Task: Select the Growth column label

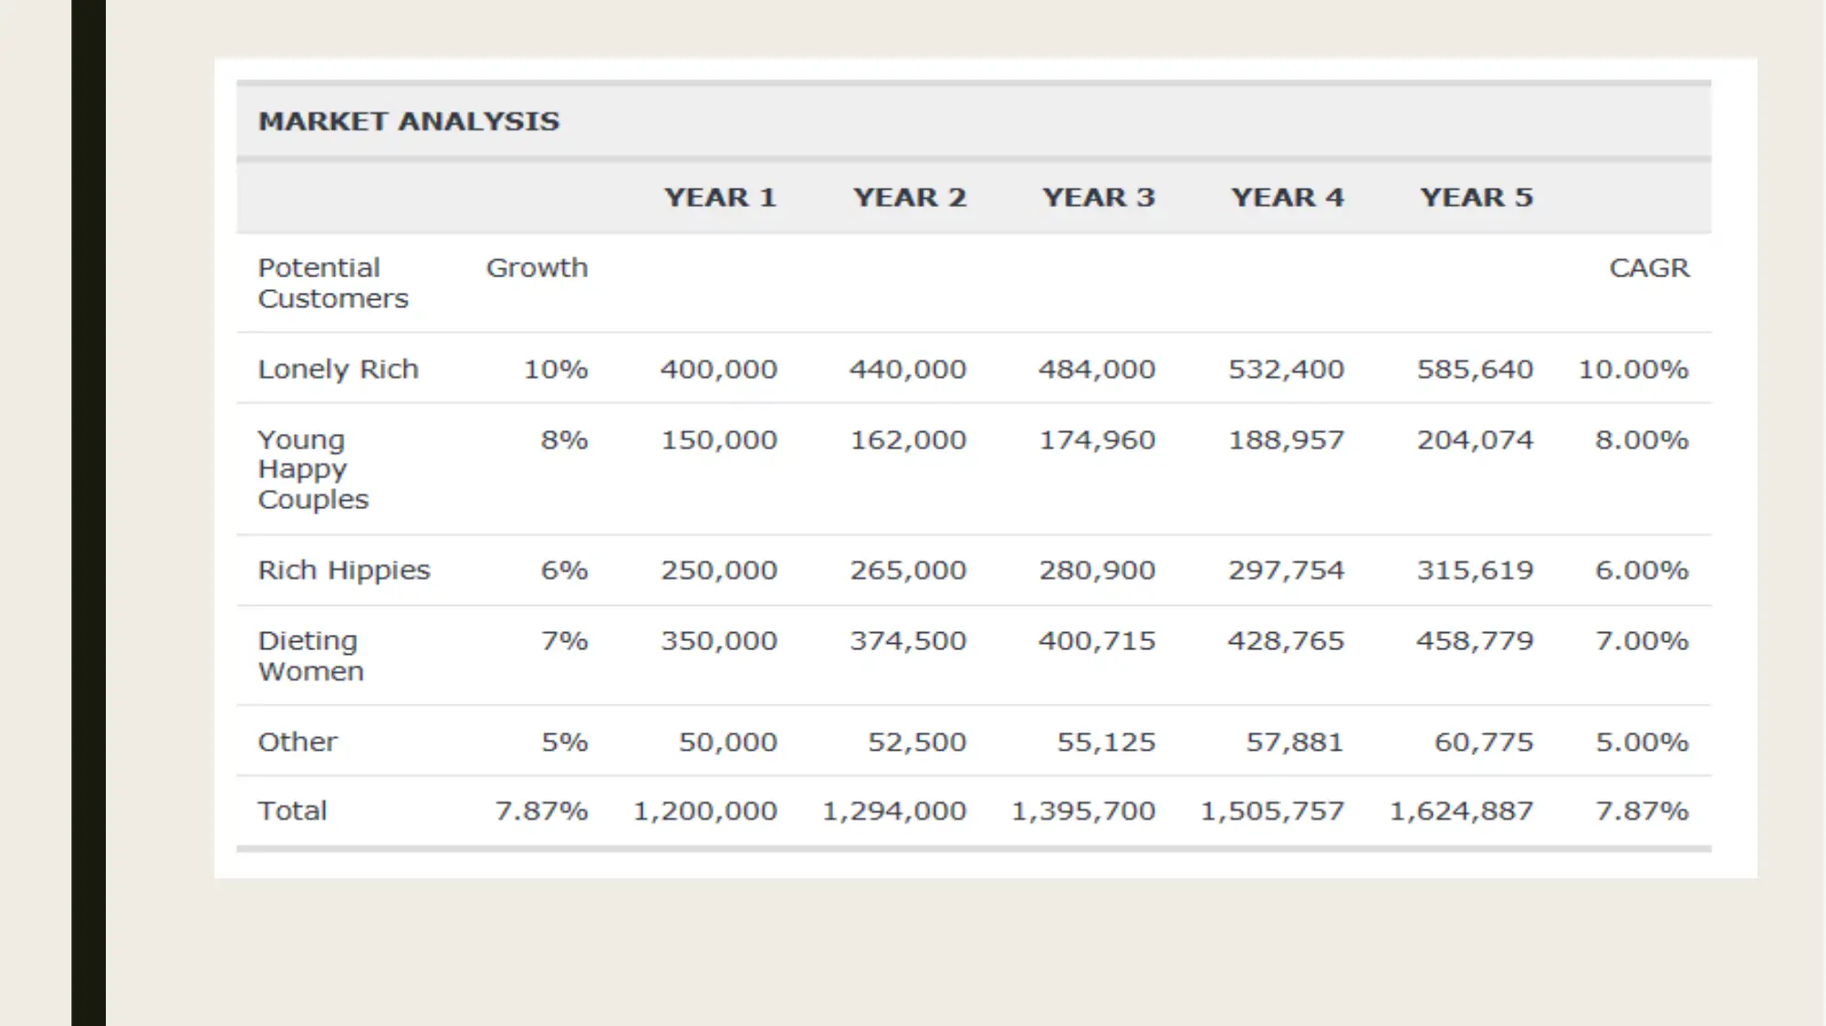Action: point(537,268)
